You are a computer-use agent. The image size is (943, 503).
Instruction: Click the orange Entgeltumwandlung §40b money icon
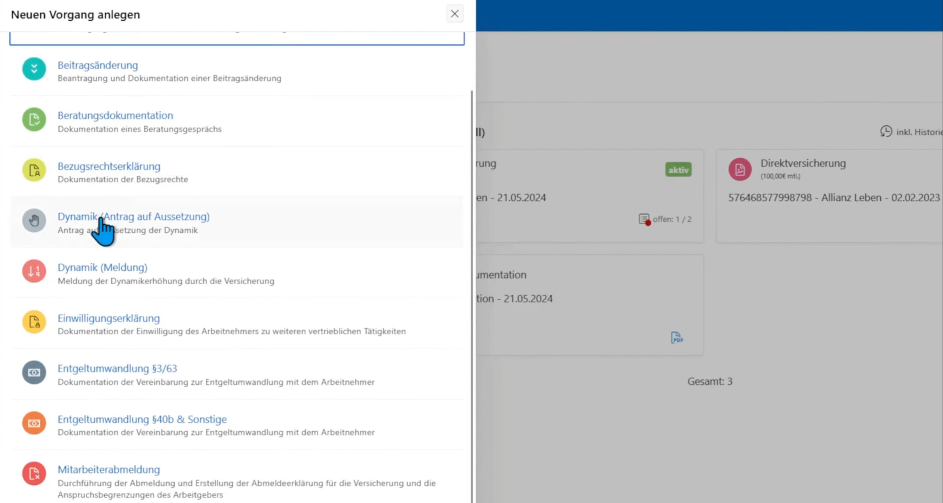[34, 423]
